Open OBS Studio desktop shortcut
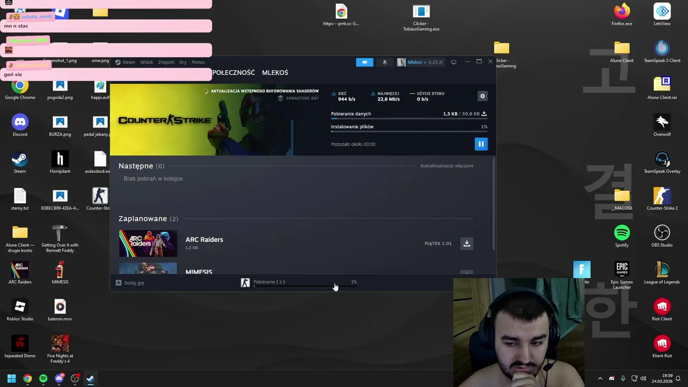The image size is (688, 387). [662, 236]
